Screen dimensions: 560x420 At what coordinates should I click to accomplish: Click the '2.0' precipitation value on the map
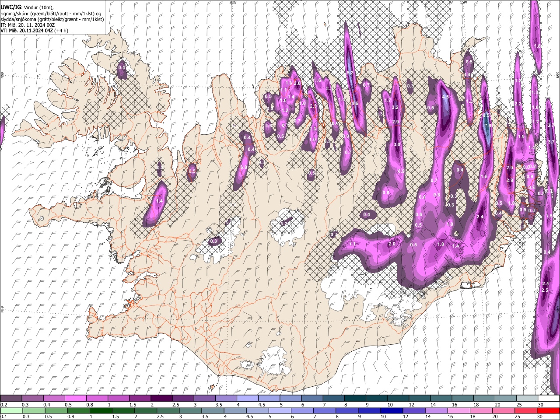pyautogui.click(x=392, y=244)
